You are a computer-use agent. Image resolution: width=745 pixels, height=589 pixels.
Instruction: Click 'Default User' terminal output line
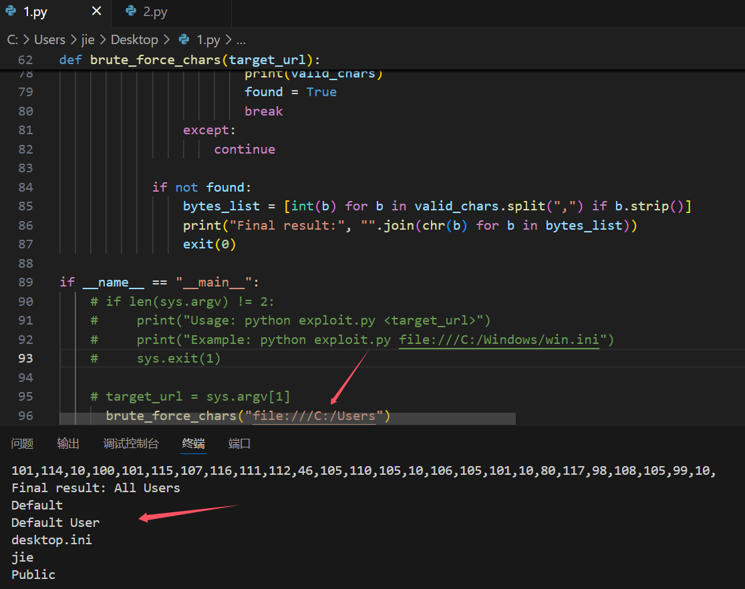55,523
